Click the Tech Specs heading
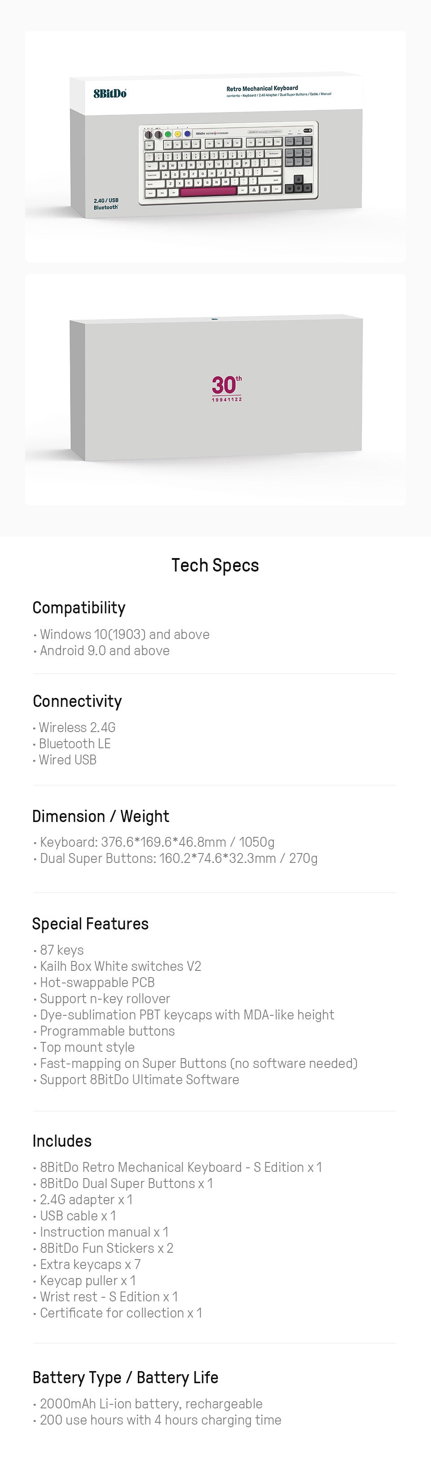Image resolution: width=431 pixels, height=1461 pixels. pos(215,565)
